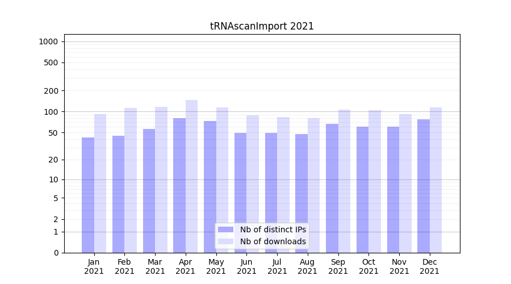Click the Jul 2021 downloads bar
Screen dimensions: 511x284
pyautogui.click(x=283, y=185)
